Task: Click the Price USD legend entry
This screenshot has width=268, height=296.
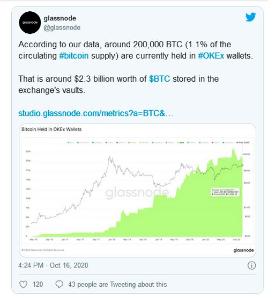Action: coord(243,142)
